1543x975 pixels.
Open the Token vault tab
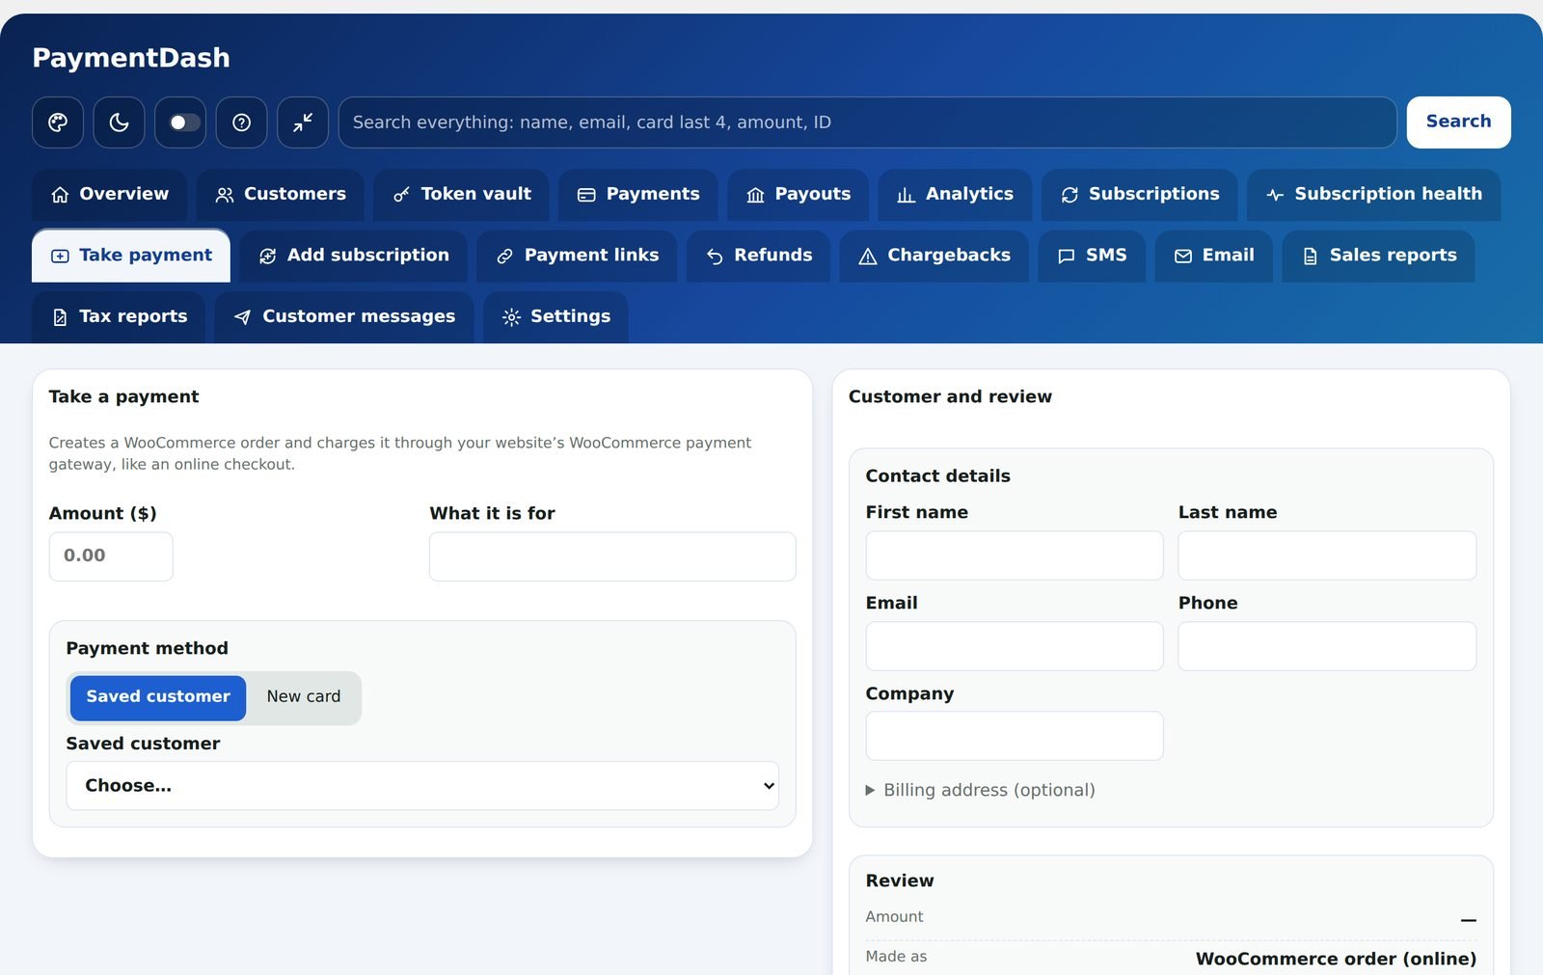click(462, 195)
